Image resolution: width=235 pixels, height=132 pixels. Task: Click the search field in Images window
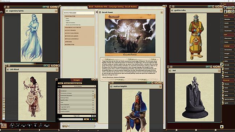tap(71, 119)
